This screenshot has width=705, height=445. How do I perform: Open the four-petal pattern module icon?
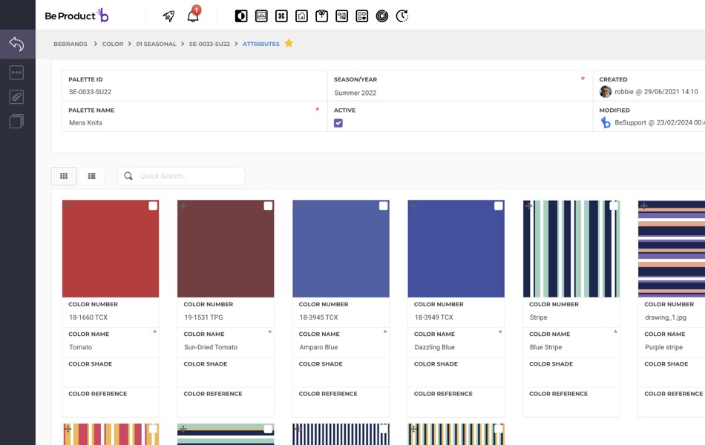[x=281, y=16]
